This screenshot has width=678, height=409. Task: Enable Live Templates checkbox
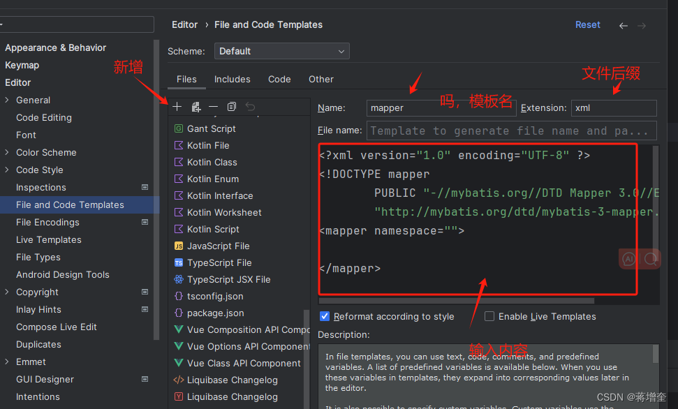click(x=489, y=316)
